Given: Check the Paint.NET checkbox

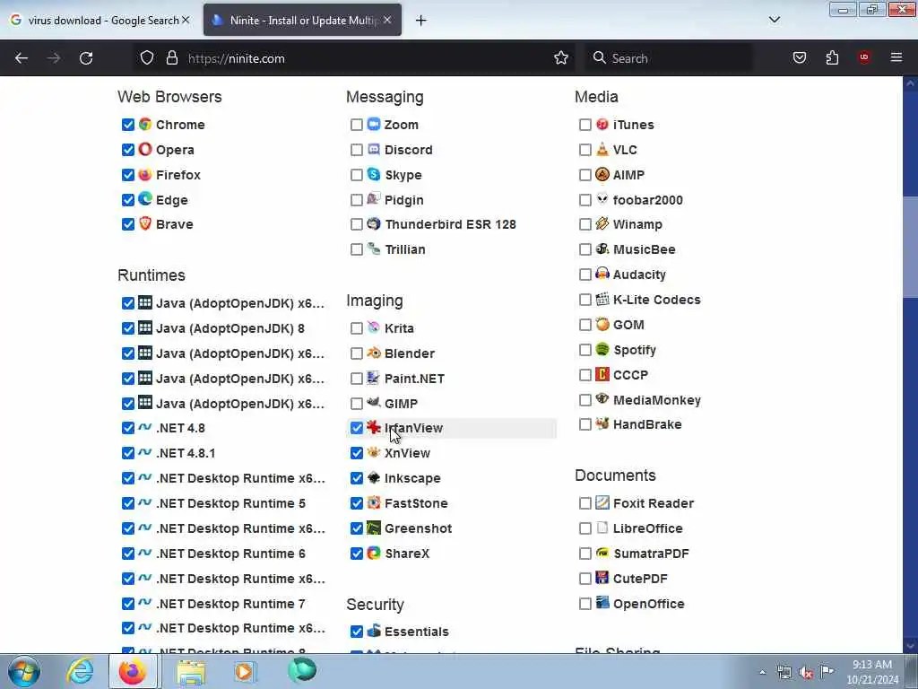Looking at the screenshot, I should [x=357, y=379].
